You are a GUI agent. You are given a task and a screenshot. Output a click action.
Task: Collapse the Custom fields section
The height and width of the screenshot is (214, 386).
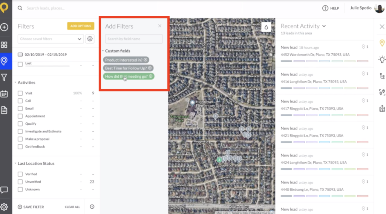tap(103, 51)
